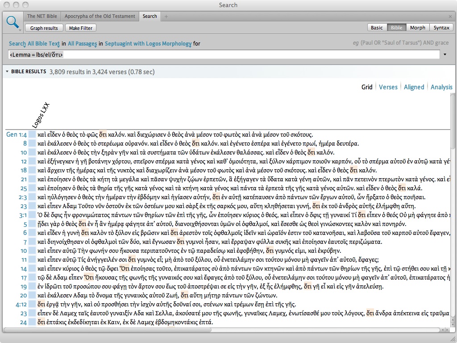
Task: Collapse the Bible Results section
Action: click(7, 71)
